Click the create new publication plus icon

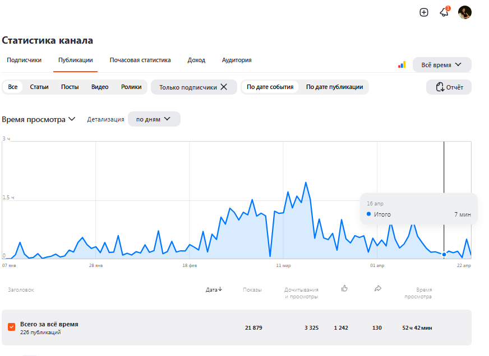423,12
